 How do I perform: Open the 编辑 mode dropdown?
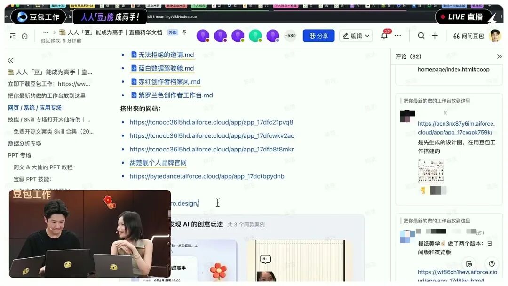point(356,36)
